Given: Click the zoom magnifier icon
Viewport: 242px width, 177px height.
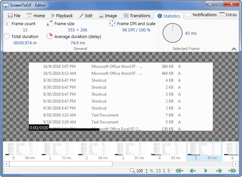Looking at the screenshot, I should pos(132,171).
